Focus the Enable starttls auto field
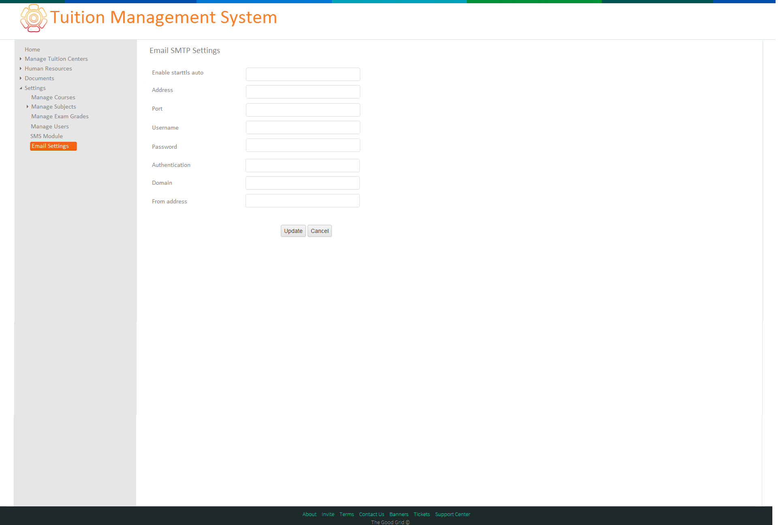This screenshot has width=778, height=525. point(303,74)
